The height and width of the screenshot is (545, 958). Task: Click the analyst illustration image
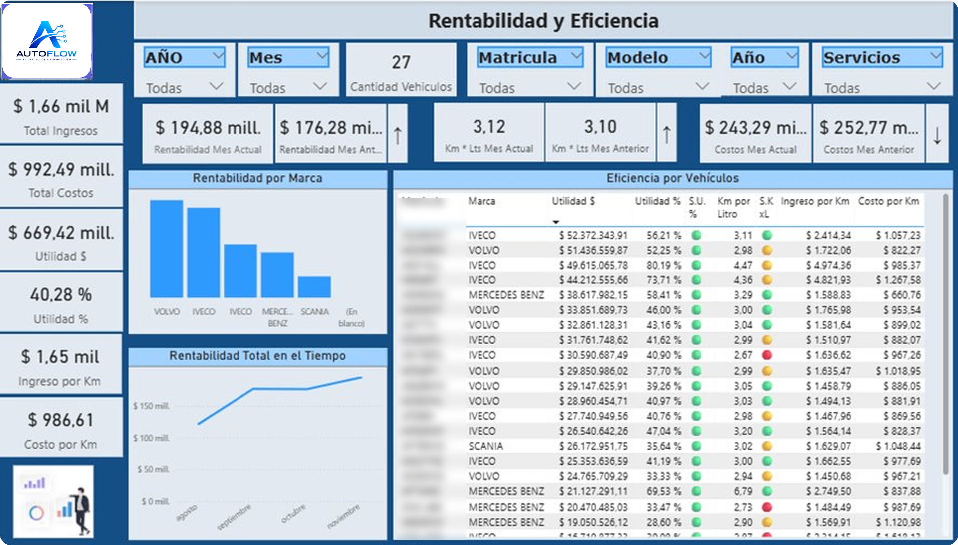[x=53, y=501]
